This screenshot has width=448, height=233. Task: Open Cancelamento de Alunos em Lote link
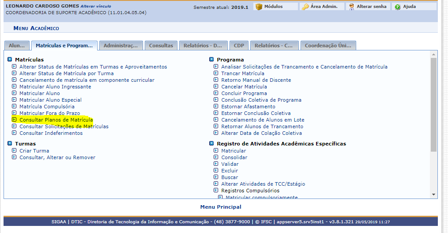[263, 120]
